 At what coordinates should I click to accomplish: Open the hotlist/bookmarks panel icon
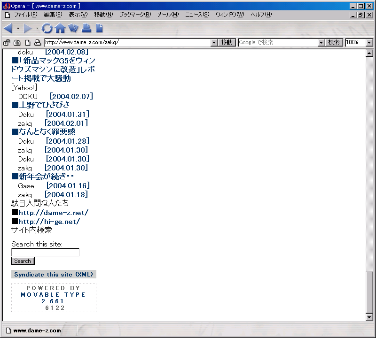pyautogui.click(x=73, y=28)
